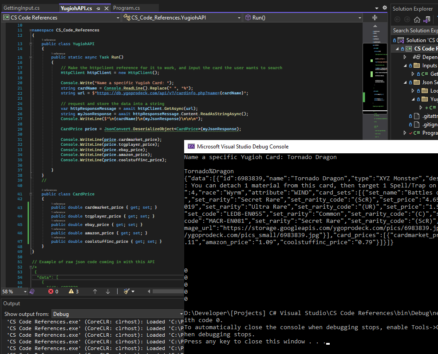Switch to the Program.cs tab

click(126, 8)
